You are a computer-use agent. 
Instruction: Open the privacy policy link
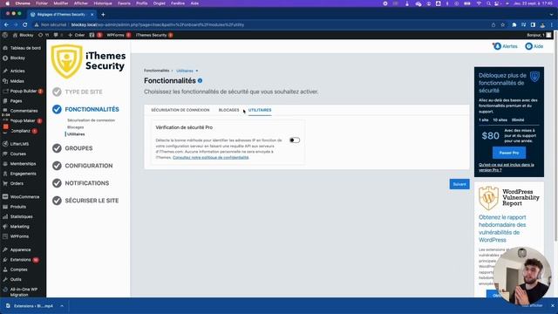point(211,157)
